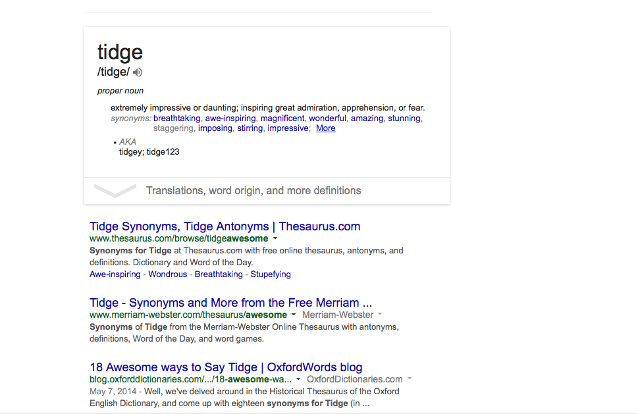Screen dimensions: 638x414
Task: Click the stirring synonym link
Action: click(250, 128)
